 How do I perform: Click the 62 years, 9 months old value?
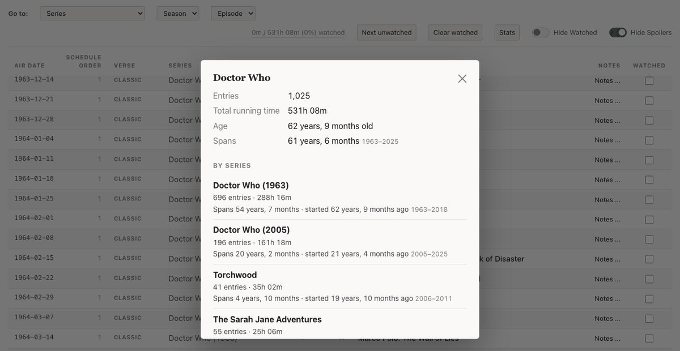(330, 126)
